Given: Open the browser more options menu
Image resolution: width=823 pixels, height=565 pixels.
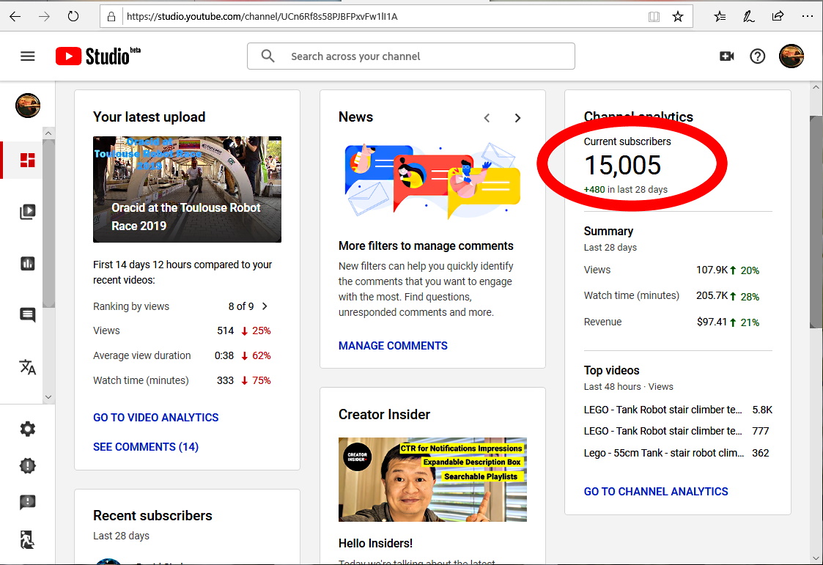Looking at the screenshot, I should click(808, 16).
